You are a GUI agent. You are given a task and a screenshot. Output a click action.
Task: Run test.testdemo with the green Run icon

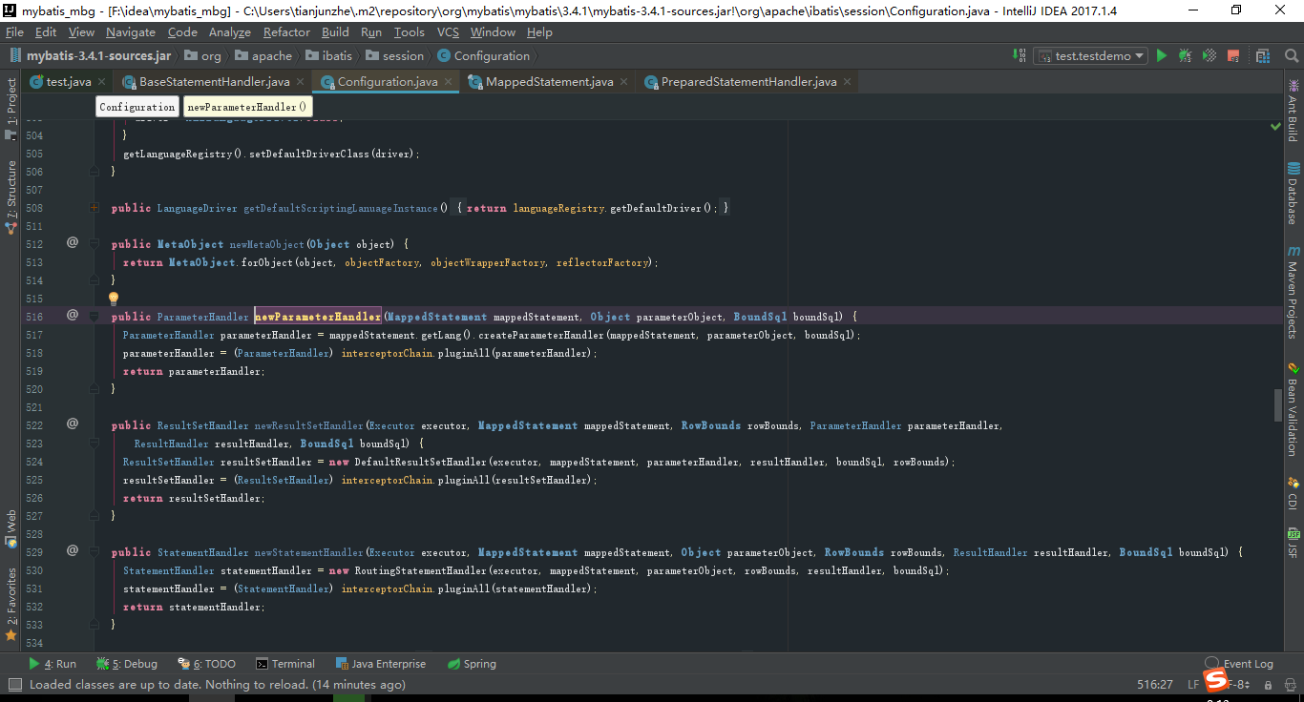point(1162,55)
